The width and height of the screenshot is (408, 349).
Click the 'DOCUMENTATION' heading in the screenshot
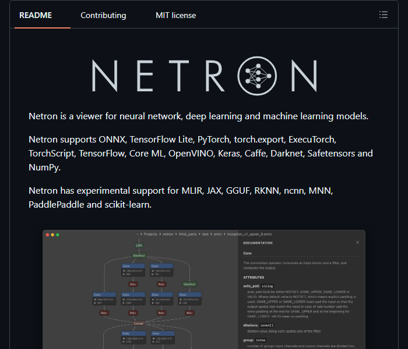pyautogui.click(x=258, y=243)
